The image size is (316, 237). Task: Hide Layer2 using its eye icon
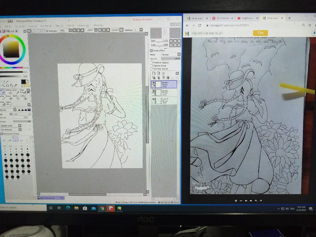153,91
